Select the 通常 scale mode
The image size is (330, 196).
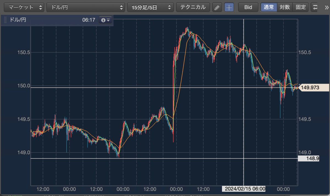coord(269,7)
